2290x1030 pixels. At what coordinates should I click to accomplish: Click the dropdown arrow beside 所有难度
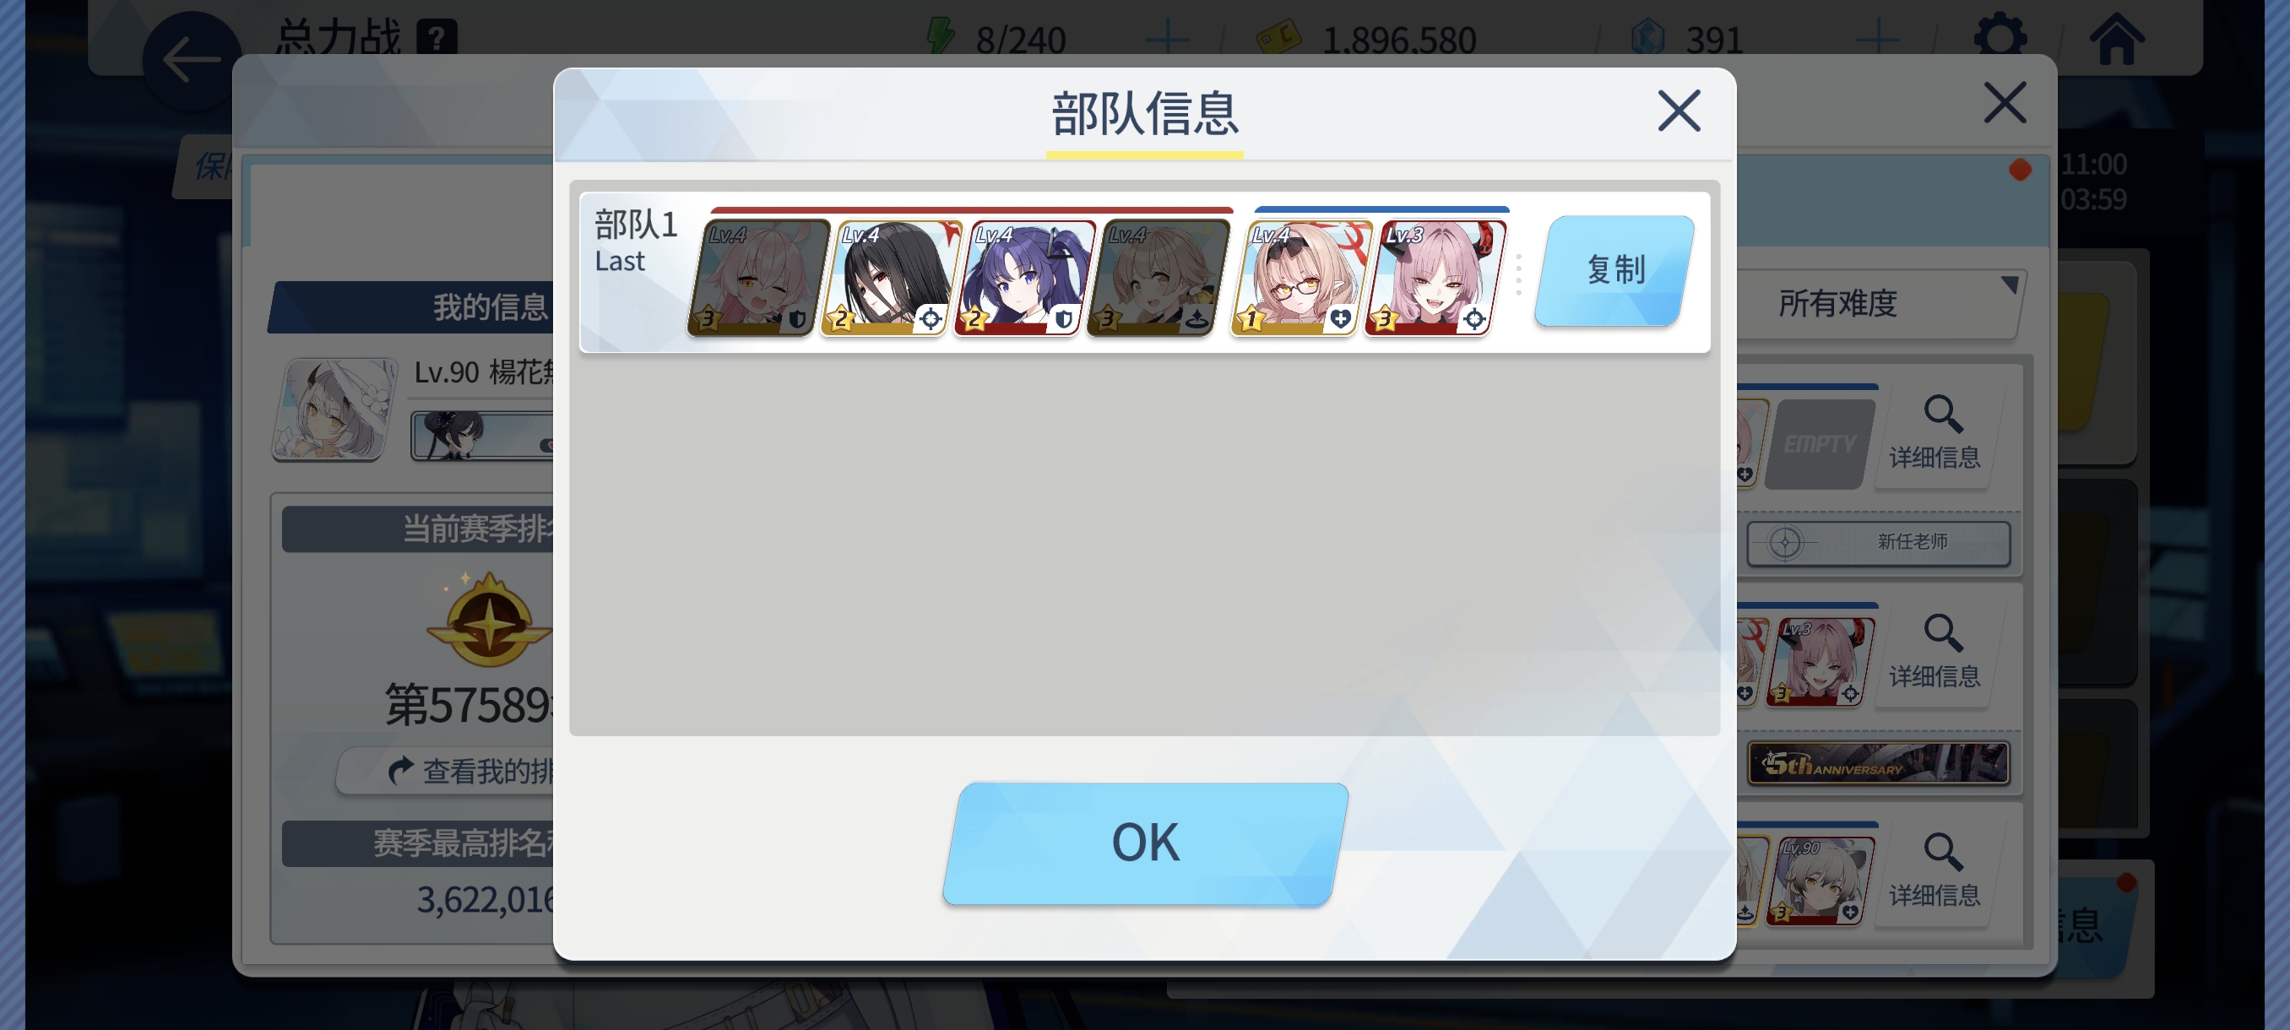point(2008,285)
